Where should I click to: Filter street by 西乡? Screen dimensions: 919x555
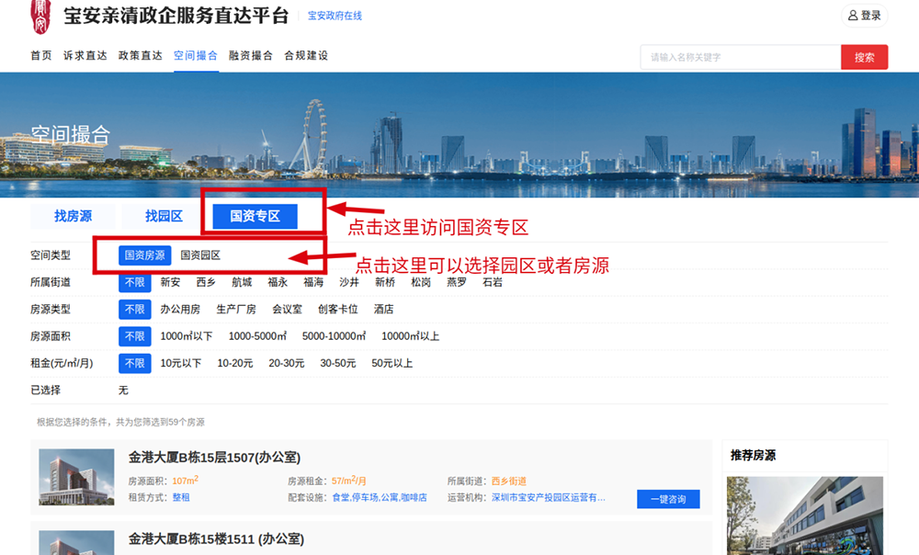pyautogui.click(x=206, y=282)
